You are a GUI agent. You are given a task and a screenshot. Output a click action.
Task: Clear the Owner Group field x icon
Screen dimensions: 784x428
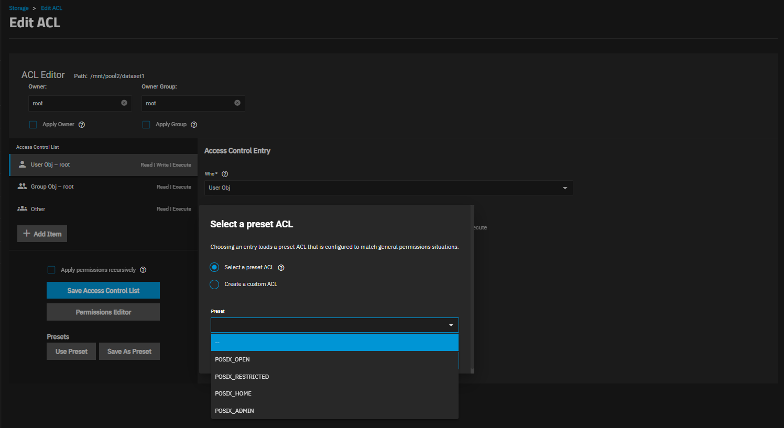pyautogui.click(x=237, y=103)
